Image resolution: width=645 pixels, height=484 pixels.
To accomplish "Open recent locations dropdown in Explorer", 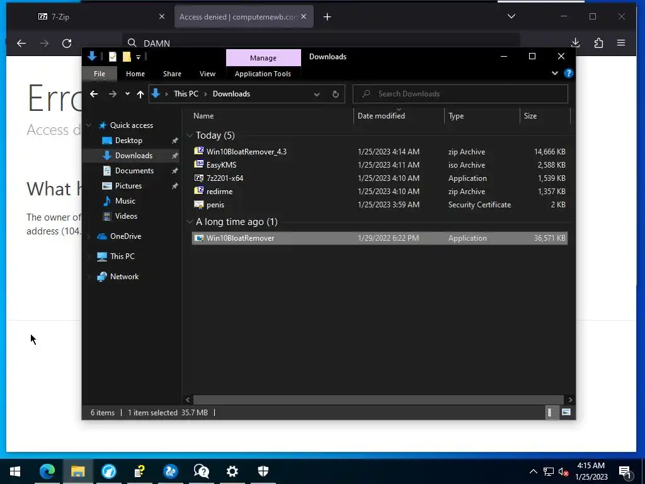I will coord(127,94).
